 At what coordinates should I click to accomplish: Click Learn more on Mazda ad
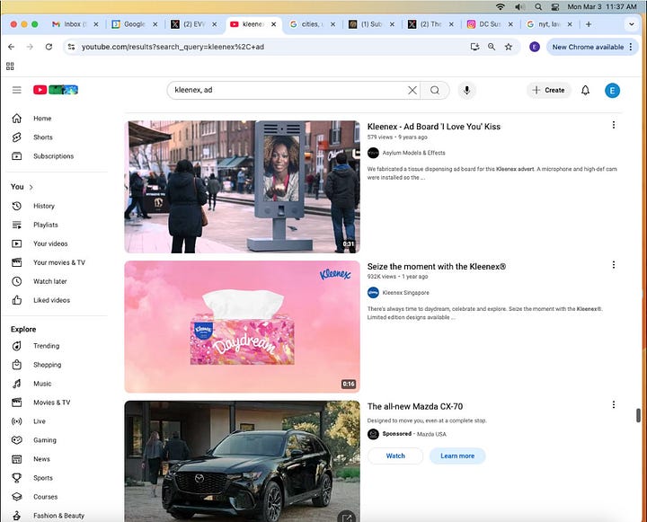tap(457, 456)
